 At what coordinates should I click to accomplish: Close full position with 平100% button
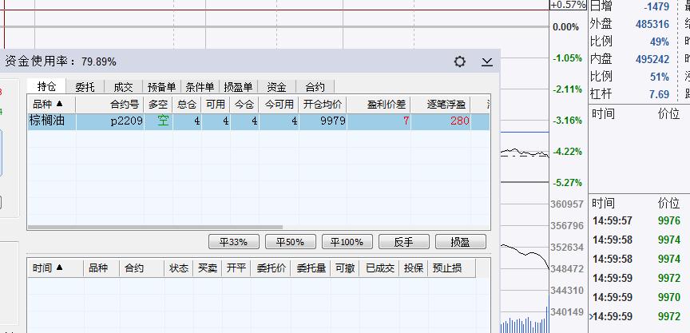[347, 242]
